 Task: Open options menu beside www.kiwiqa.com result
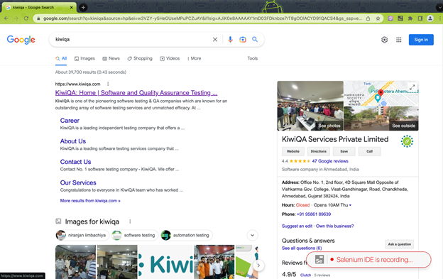(x=108, y=84)
